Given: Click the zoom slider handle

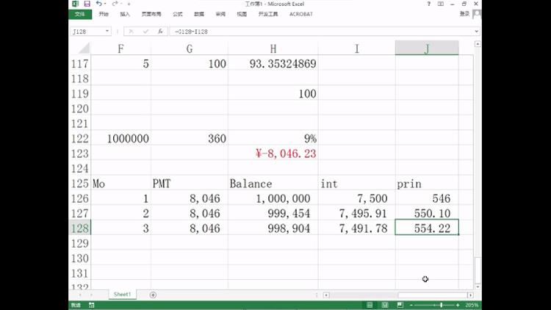Looking at the screenshot, I should (x=442, y=305).
